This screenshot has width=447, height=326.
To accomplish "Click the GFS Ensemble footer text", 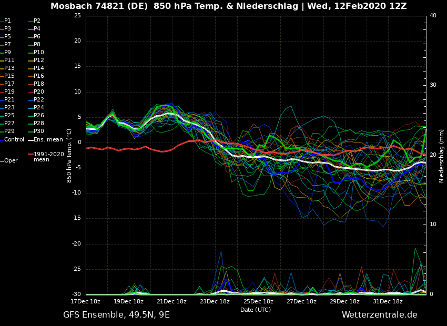I will point(116,315).
